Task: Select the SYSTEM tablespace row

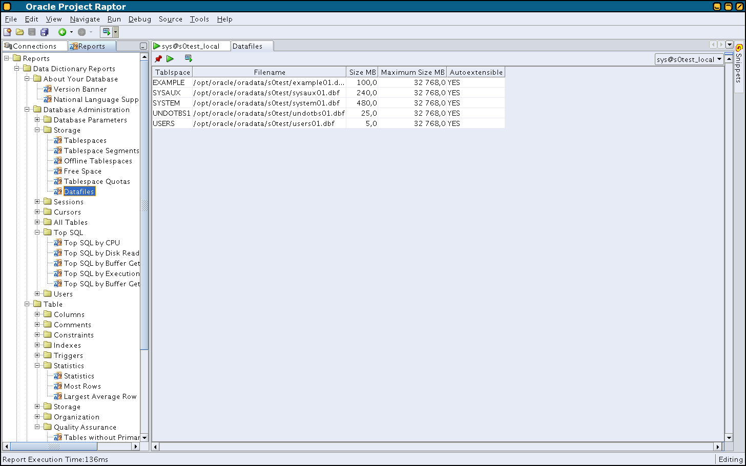Action: point(167,103)
